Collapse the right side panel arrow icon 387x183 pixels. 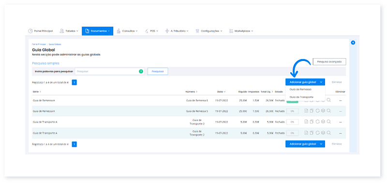tap(353, 43)
